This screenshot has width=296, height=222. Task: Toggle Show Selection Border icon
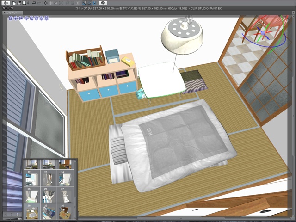[78, 3]
